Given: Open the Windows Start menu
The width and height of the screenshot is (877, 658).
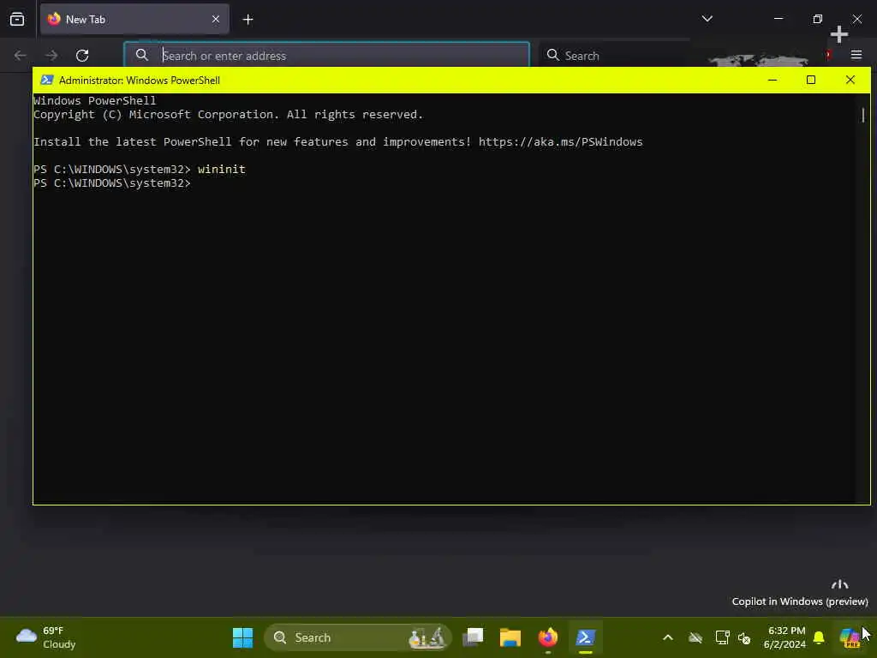Looking at the screenshot, I should click(242, 637).
